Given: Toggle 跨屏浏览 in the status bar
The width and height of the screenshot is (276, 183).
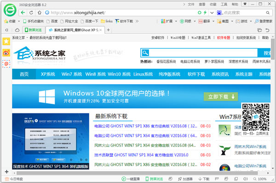Looking at the screenshot, I should click(x=154, y=179).
